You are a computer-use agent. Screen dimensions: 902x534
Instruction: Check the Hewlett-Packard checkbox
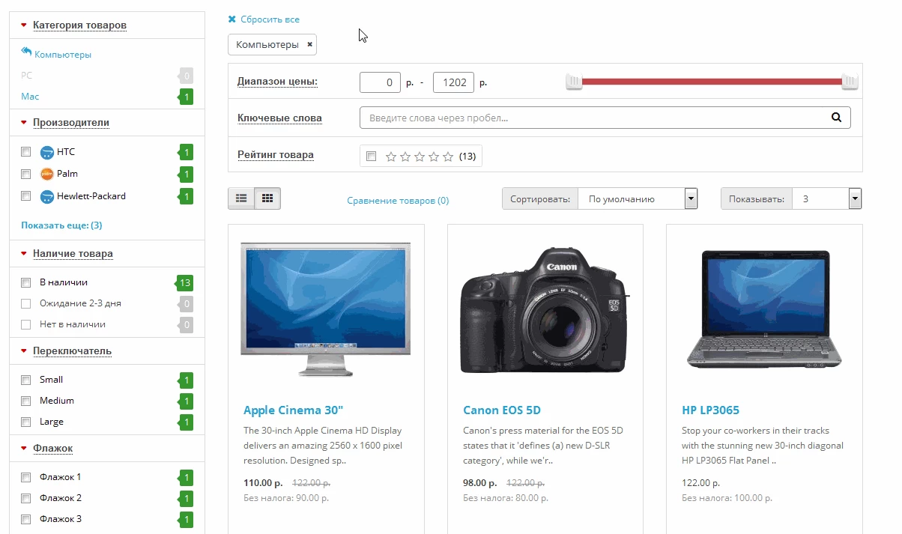click(x=26, y=196)
